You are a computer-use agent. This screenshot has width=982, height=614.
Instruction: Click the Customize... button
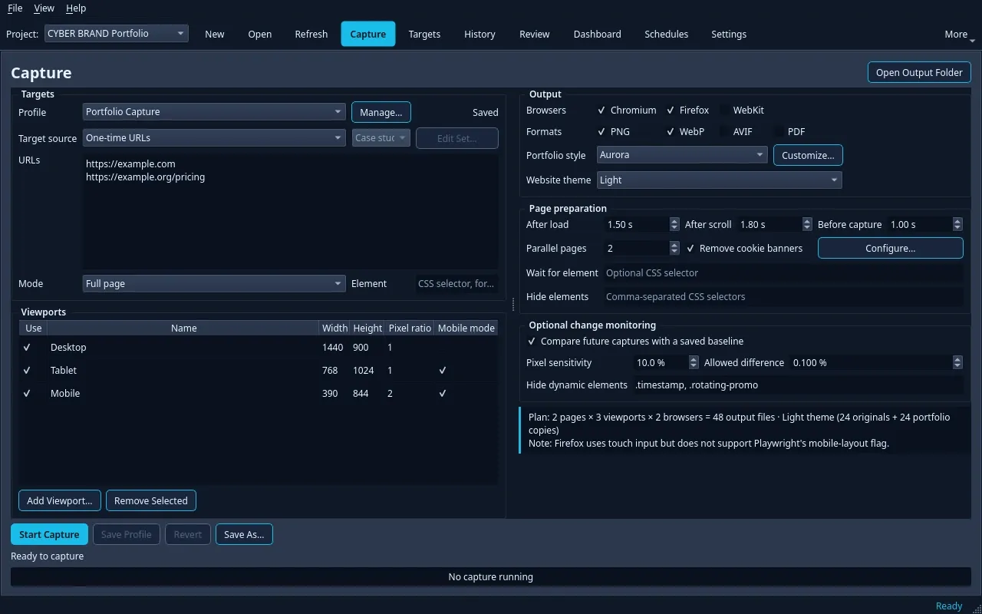[x=808, y=155]
